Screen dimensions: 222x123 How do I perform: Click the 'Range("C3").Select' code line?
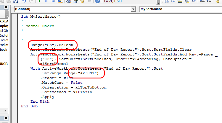coord(52,45)
